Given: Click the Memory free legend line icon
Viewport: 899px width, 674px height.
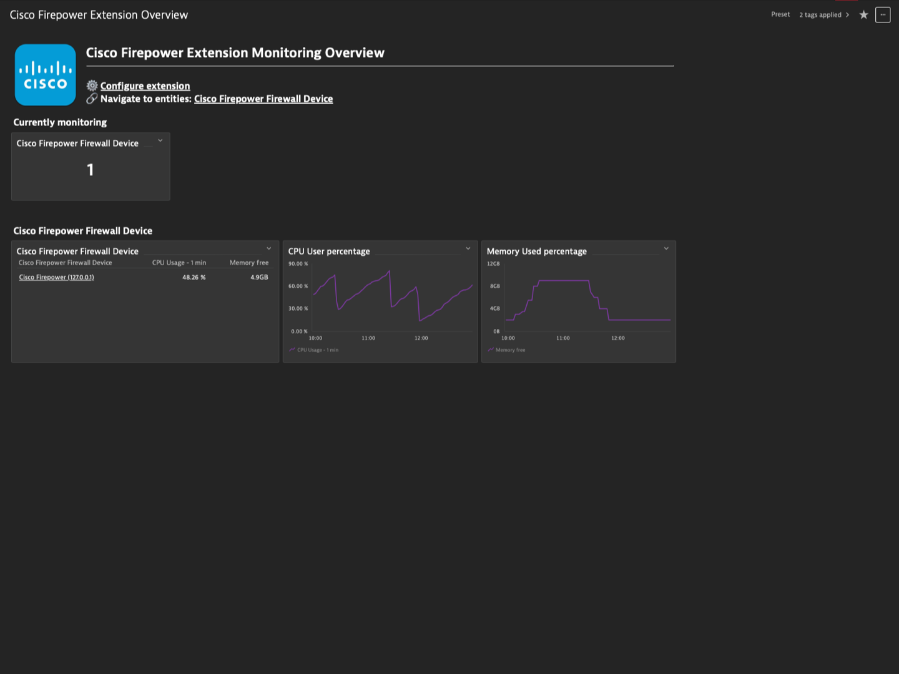Looking at the screenshot, I should pos(491,349).
